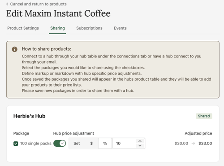The height and width of the screenshot is (166, 224).
Task: Click the back chevron icon beside Cancel
Action: click(7, 4)
